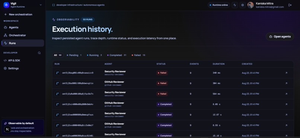Screen dimensions: 300x138
Task: Filter runs by Pending
Action: (74, 55)
